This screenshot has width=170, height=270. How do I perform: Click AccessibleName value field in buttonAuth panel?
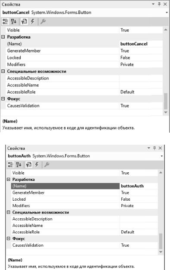pos(139,225)
